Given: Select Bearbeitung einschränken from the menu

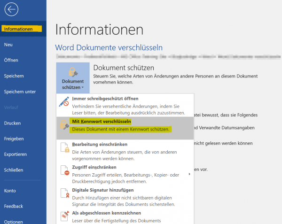Looking at the screenshot, I should [x=125, y=151].
